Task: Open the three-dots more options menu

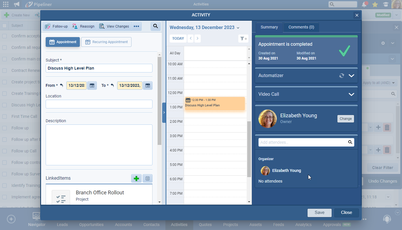Action: 136,26
